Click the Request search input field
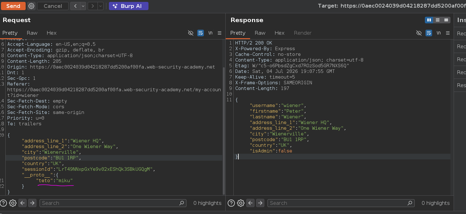The height and width of the screenshot is (214, 466). (113, 203)
